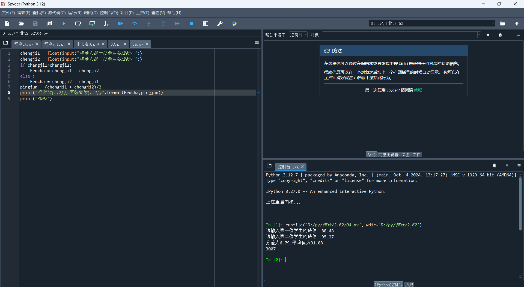Open the console pane options menu
The image size is (524, 287).
click(x=519, y=166)
